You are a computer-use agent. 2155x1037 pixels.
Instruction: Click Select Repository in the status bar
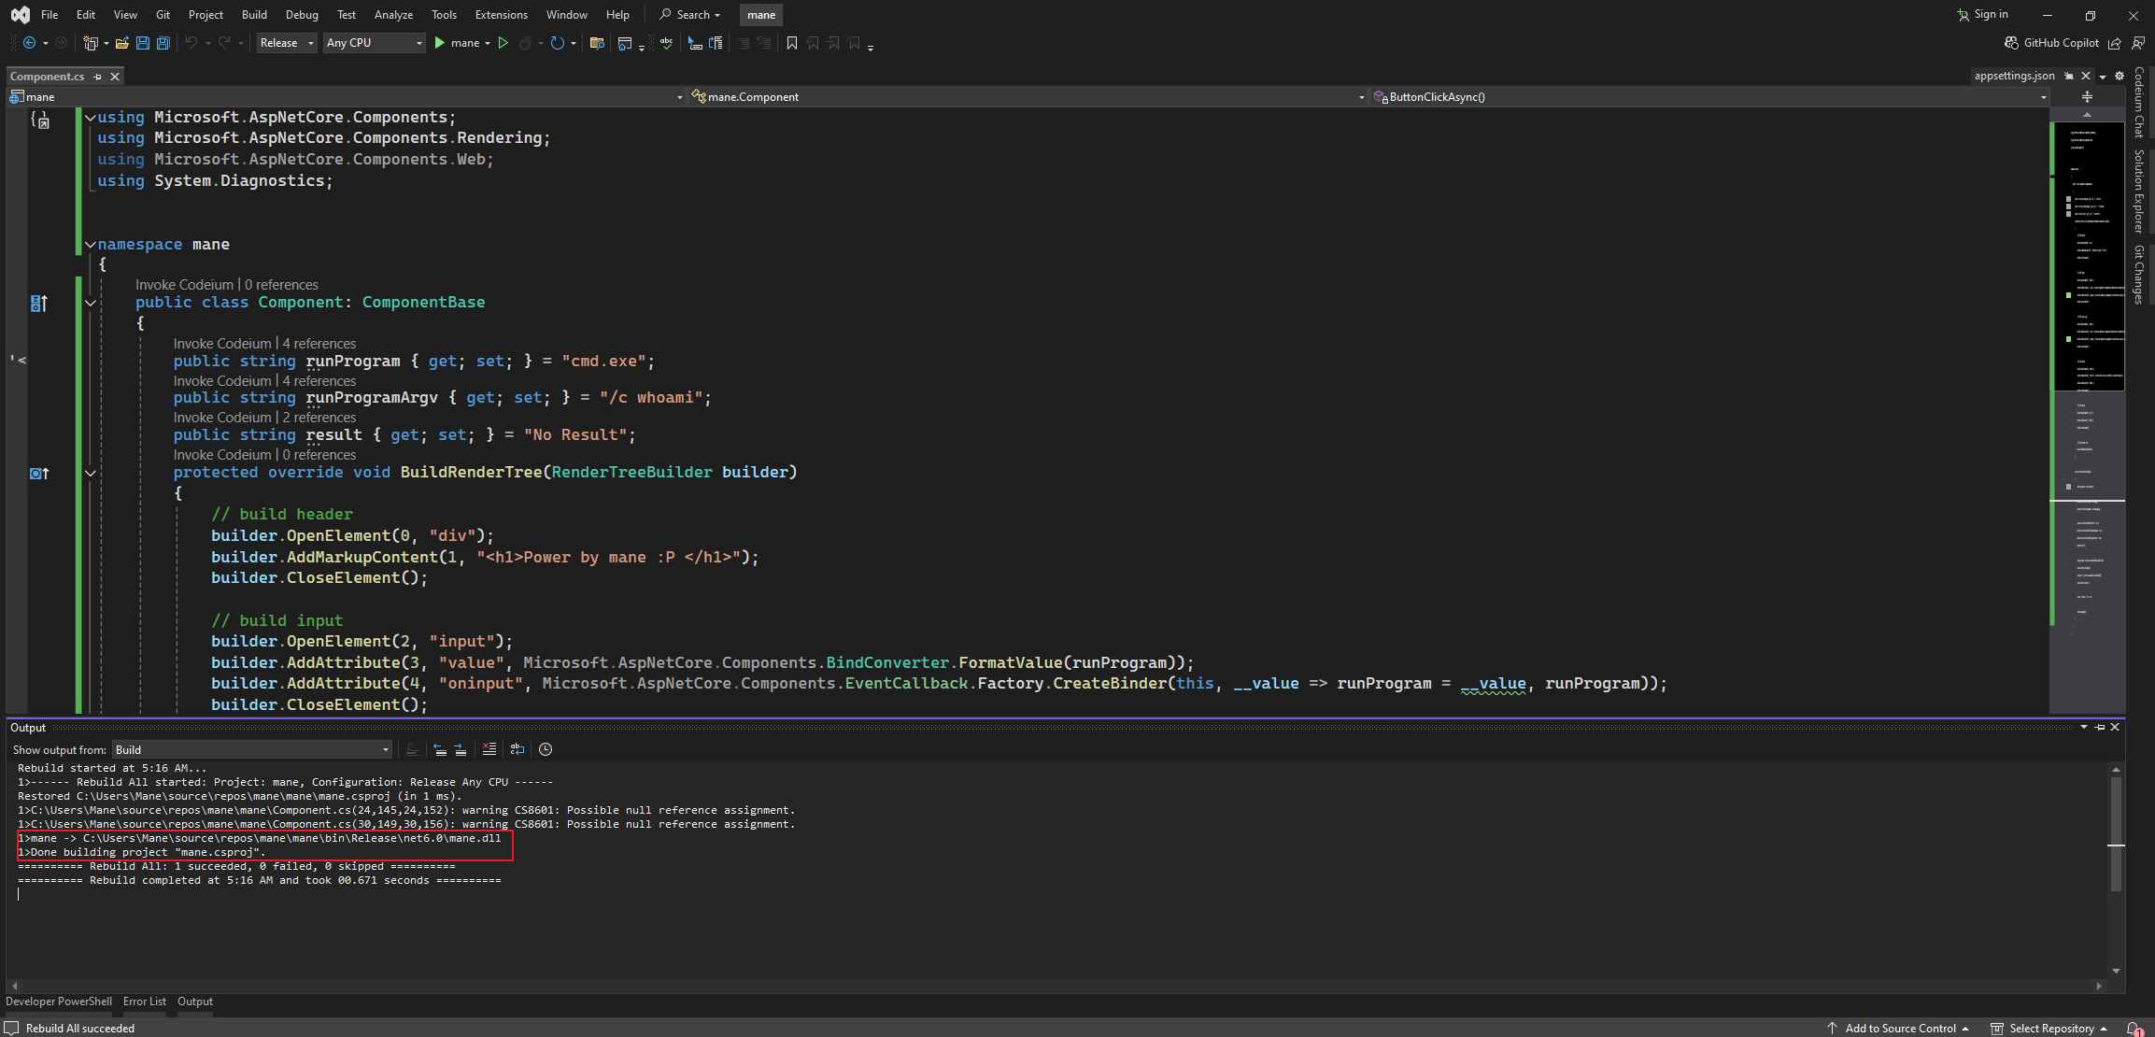pyautogui.click(x=2050, y=1028)
